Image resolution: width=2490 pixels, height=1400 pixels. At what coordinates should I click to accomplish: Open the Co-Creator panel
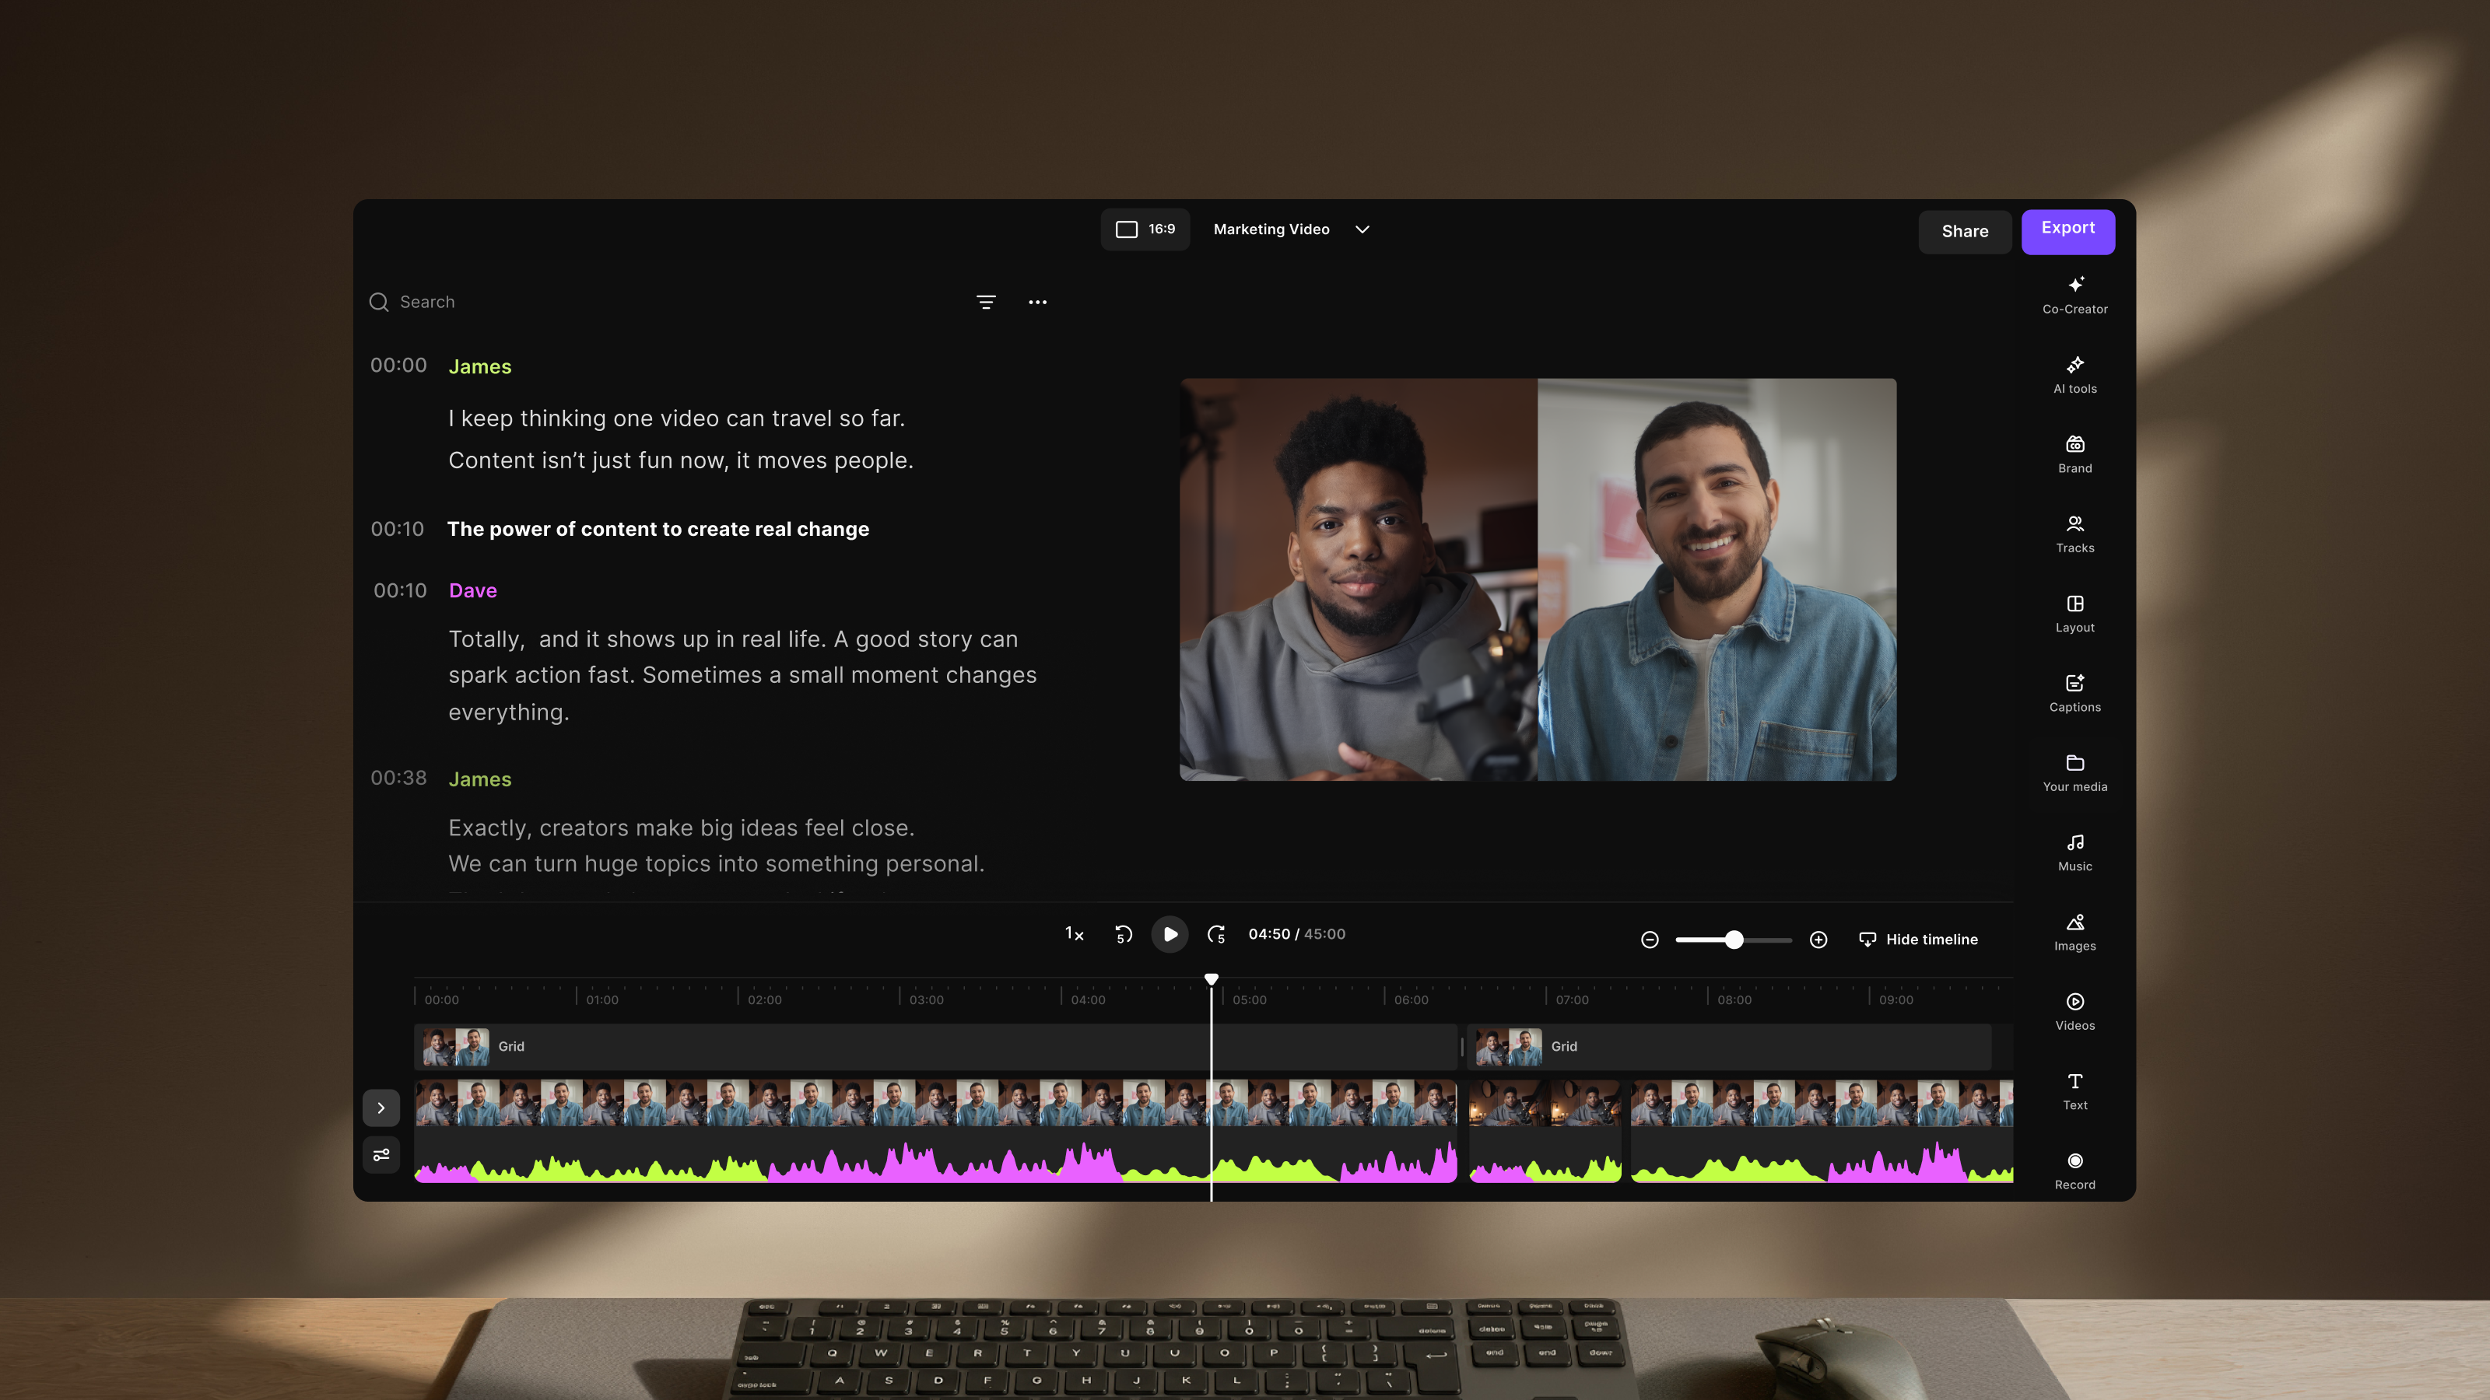pos(2074,295)
